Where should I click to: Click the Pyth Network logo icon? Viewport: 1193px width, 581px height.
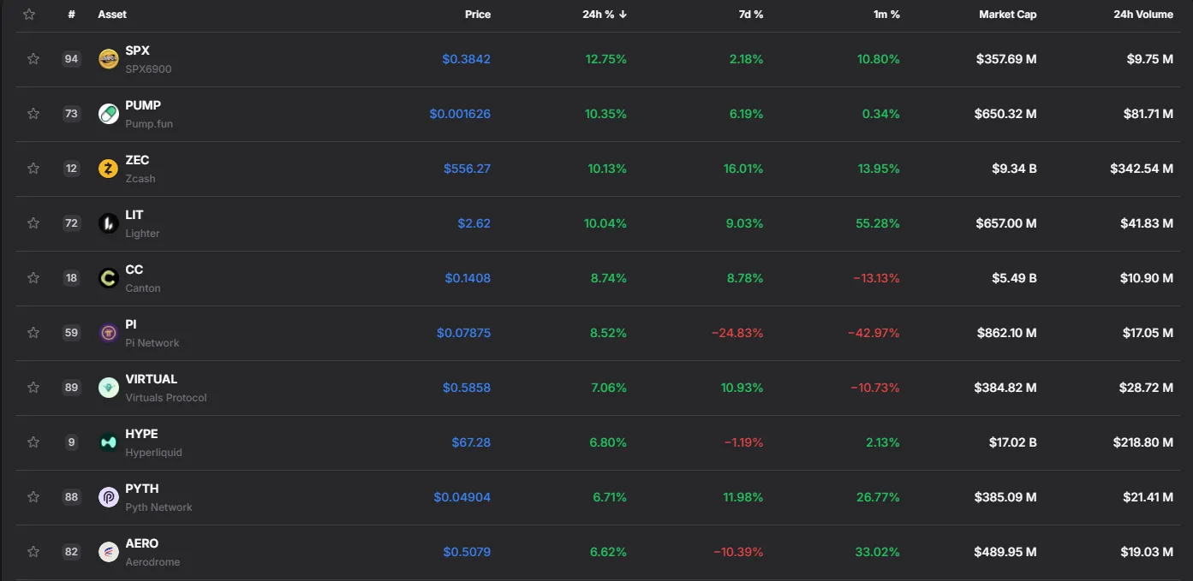pos(109,497)
